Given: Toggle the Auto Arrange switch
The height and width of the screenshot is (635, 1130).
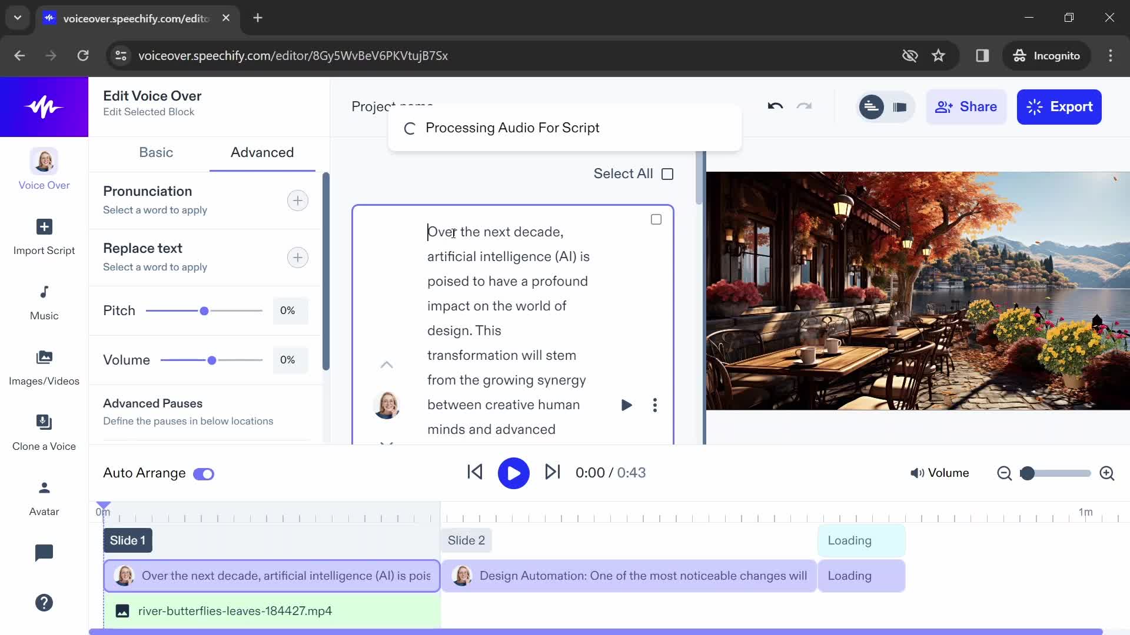Looking at the screenshot, I should click(204, 473).
